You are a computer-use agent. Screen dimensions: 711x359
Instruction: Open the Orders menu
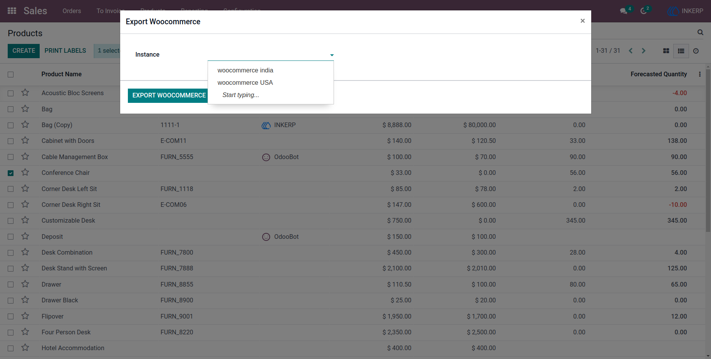point(72,11)
